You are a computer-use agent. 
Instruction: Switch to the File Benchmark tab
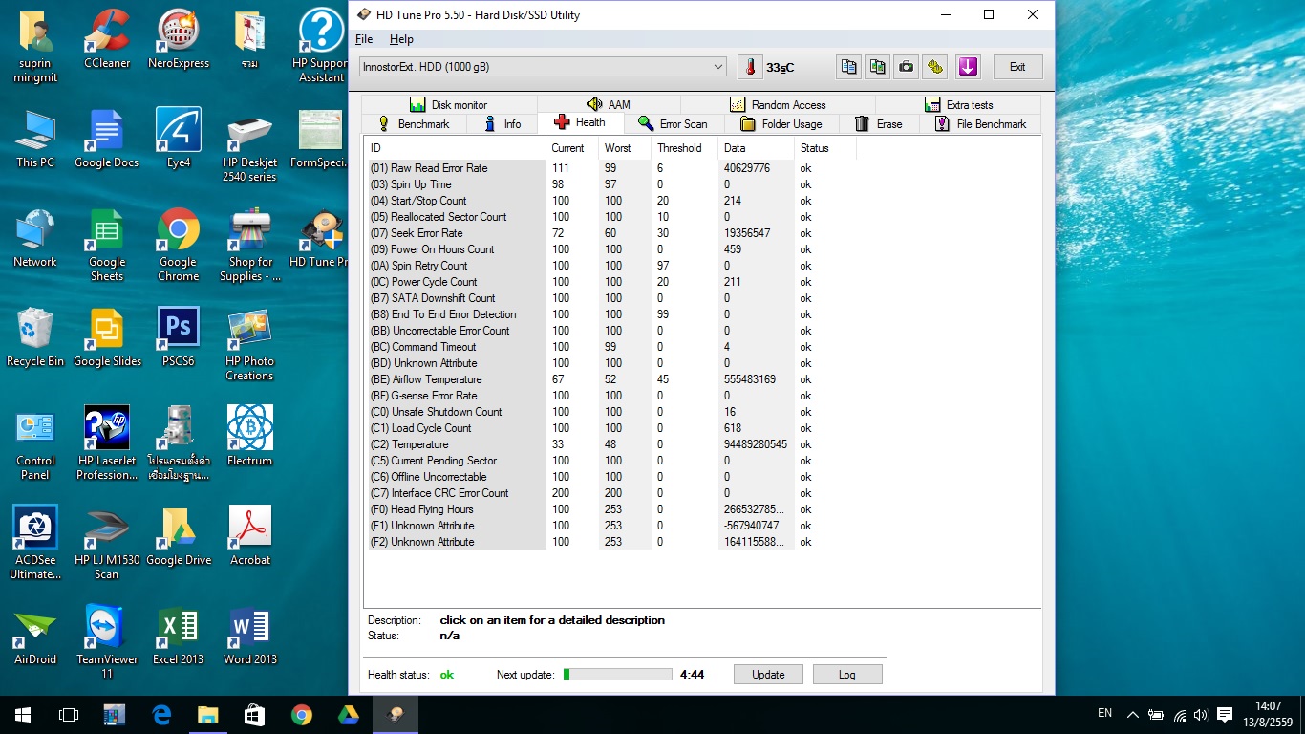980,124
